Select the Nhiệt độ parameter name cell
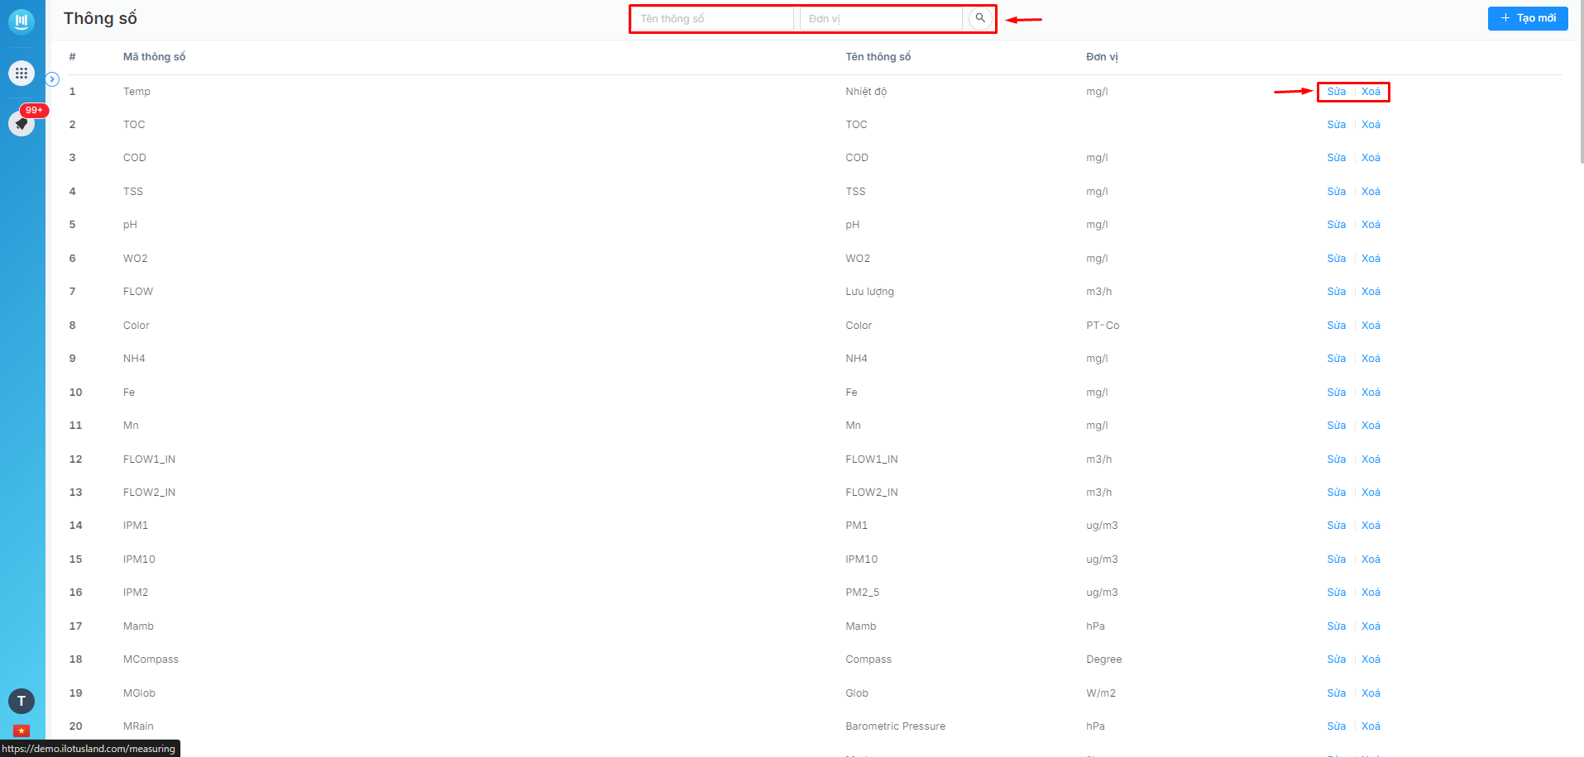Screen dimensions: 1584x757 coord(866,92)
